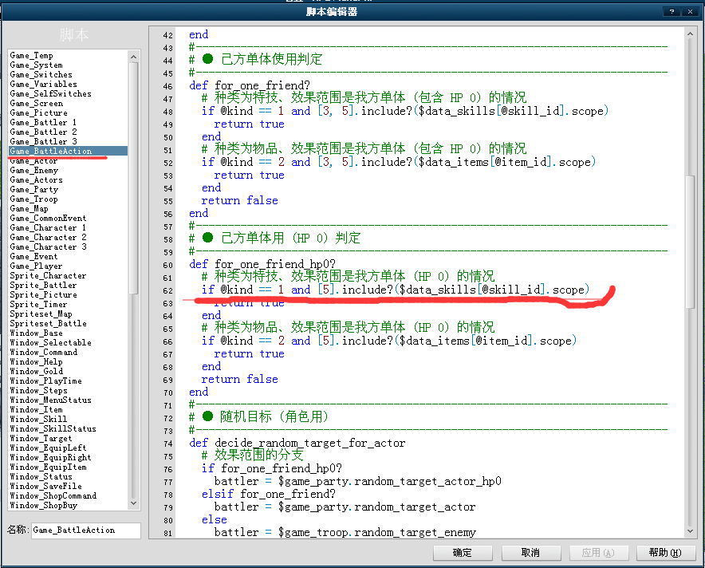Click the 取消 cancel button

click(x=530, y=553)
